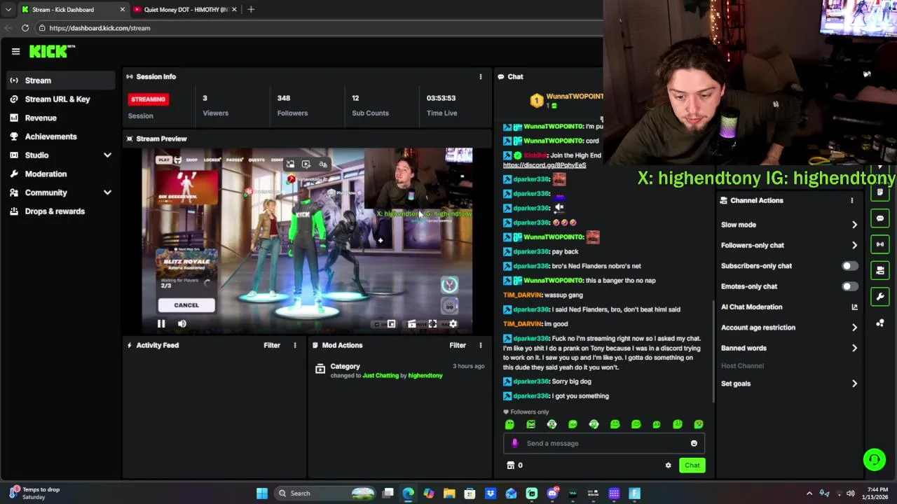Click the chat panel scrollbar
Viewport: 897px width, 504px height.
click(x=713, y=350)
